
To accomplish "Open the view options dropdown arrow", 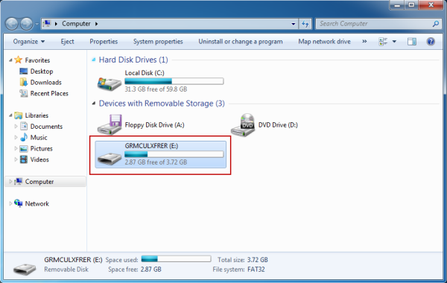I will coord(394,42).
